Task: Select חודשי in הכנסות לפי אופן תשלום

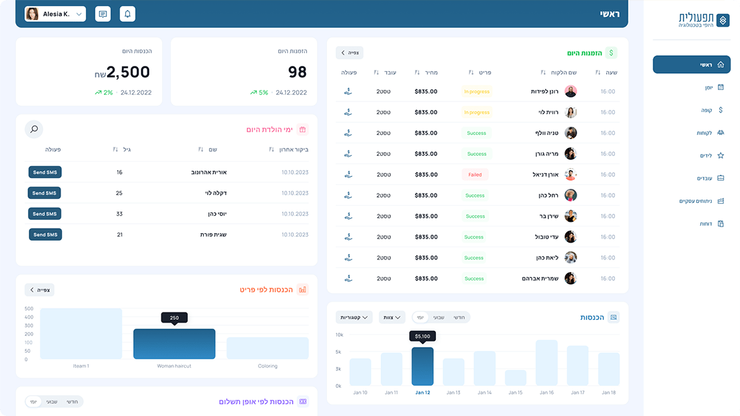Action: (x=72, y=402)
